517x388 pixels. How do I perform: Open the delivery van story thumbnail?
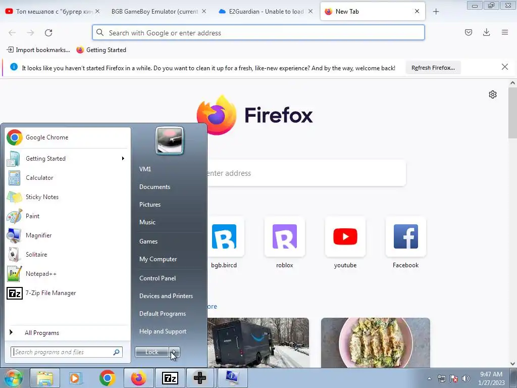click(x=258, y=343)
